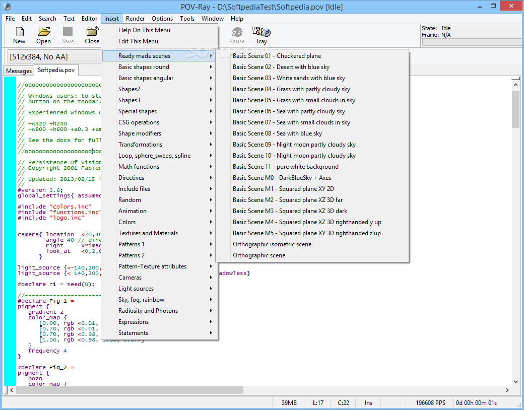Open the Tools menu
The width and height of the screenshot is (524, 410).
187,18
